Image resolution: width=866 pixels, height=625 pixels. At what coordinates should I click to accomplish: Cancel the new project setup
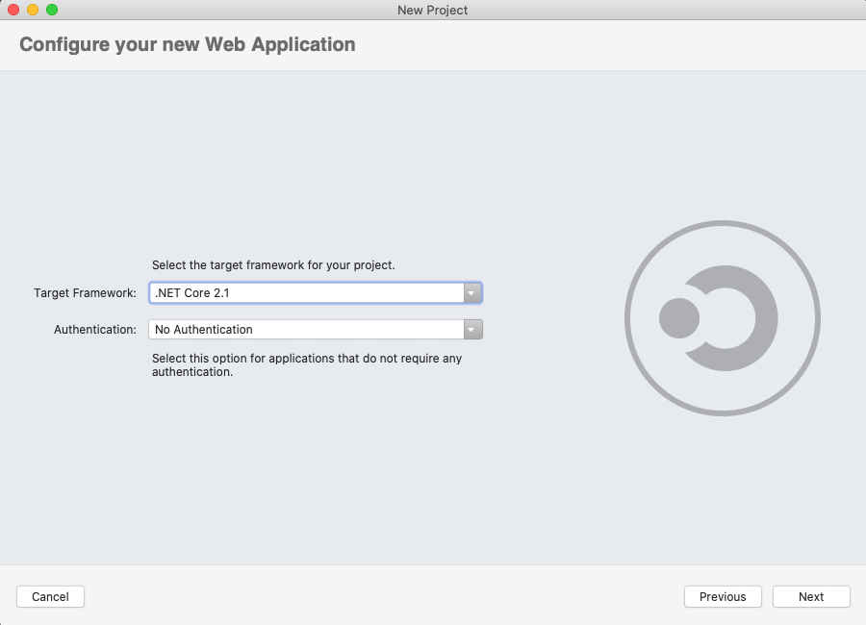click(x=50, y=596)
